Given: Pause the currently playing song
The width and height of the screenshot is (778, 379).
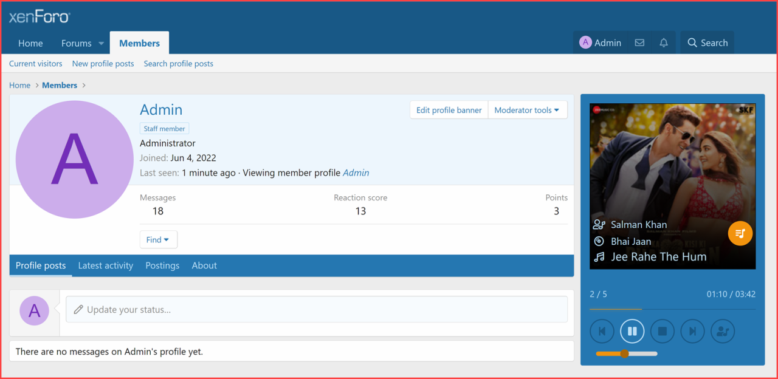Looking at the screenshot, I should [x=632, y=331].
